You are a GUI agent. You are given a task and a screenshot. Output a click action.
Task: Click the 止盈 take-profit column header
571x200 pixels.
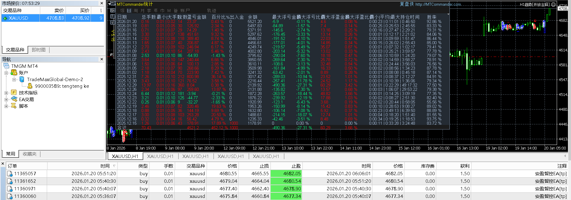pos(286,166)
